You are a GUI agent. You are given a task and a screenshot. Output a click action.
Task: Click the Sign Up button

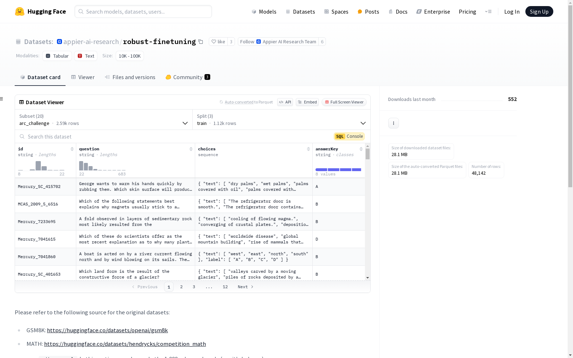(x=539, y=11)
